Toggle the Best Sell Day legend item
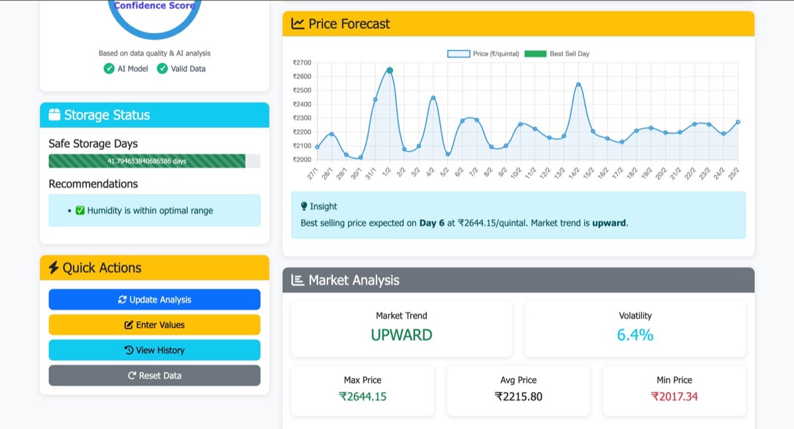 point(556,54)
